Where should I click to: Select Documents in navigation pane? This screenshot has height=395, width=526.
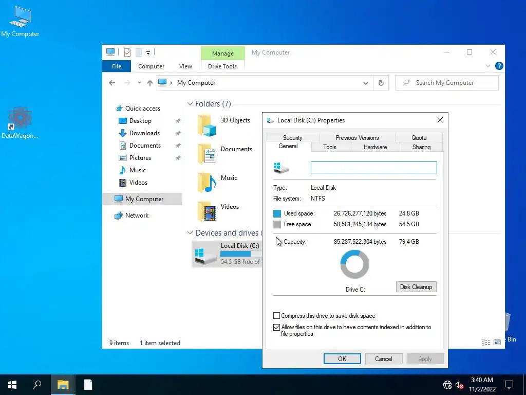click(145, 146)
